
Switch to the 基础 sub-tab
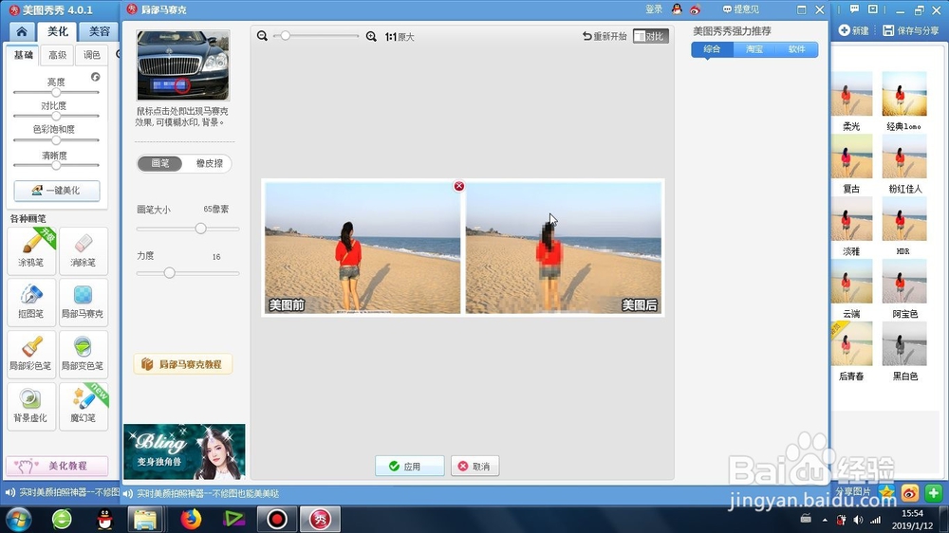(24, 55)
